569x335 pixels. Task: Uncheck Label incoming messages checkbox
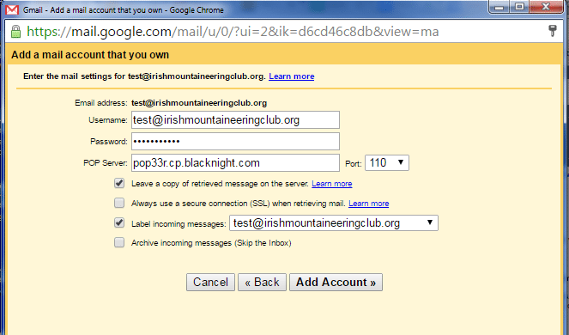coord(119,222)
